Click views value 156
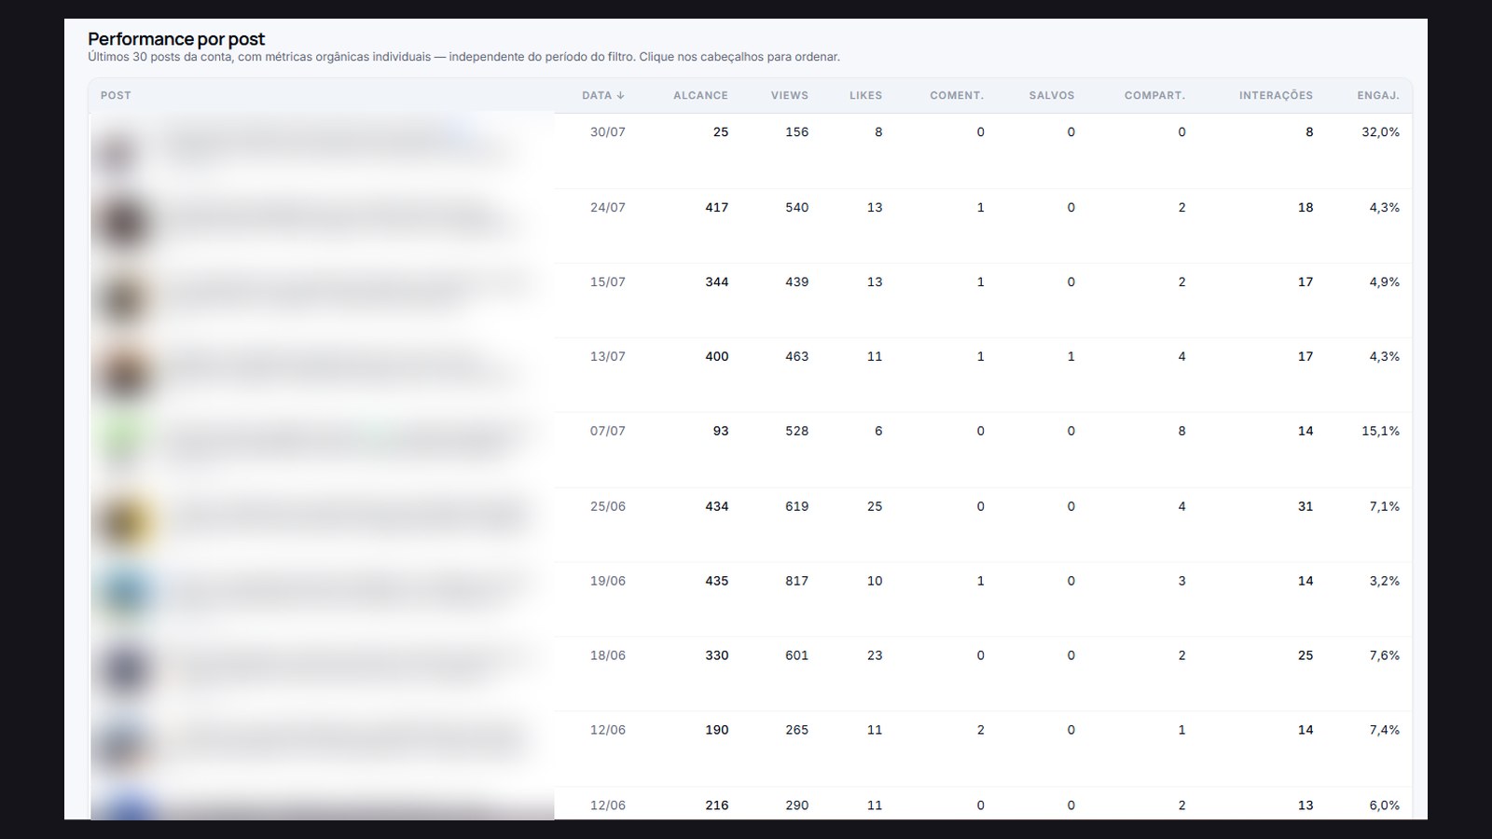 [797, 132]
